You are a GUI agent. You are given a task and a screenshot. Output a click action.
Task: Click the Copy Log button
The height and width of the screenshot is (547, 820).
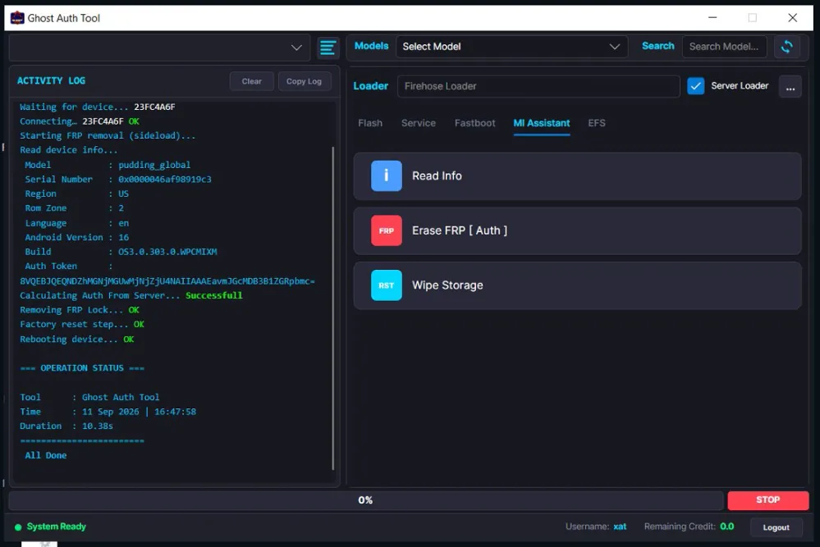[x=304, y=81]
